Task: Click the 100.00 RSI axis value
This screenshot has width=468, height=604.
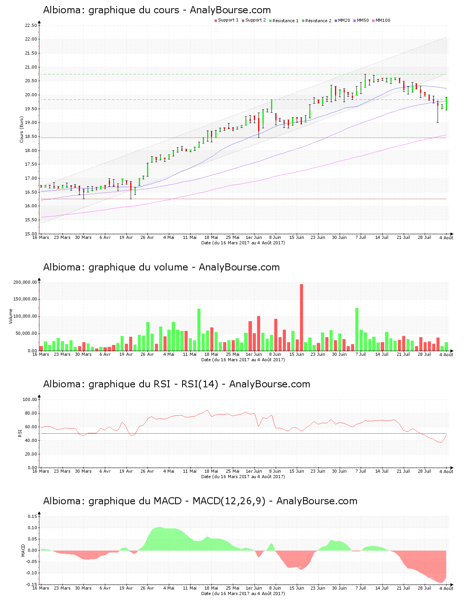Action: 30,399
